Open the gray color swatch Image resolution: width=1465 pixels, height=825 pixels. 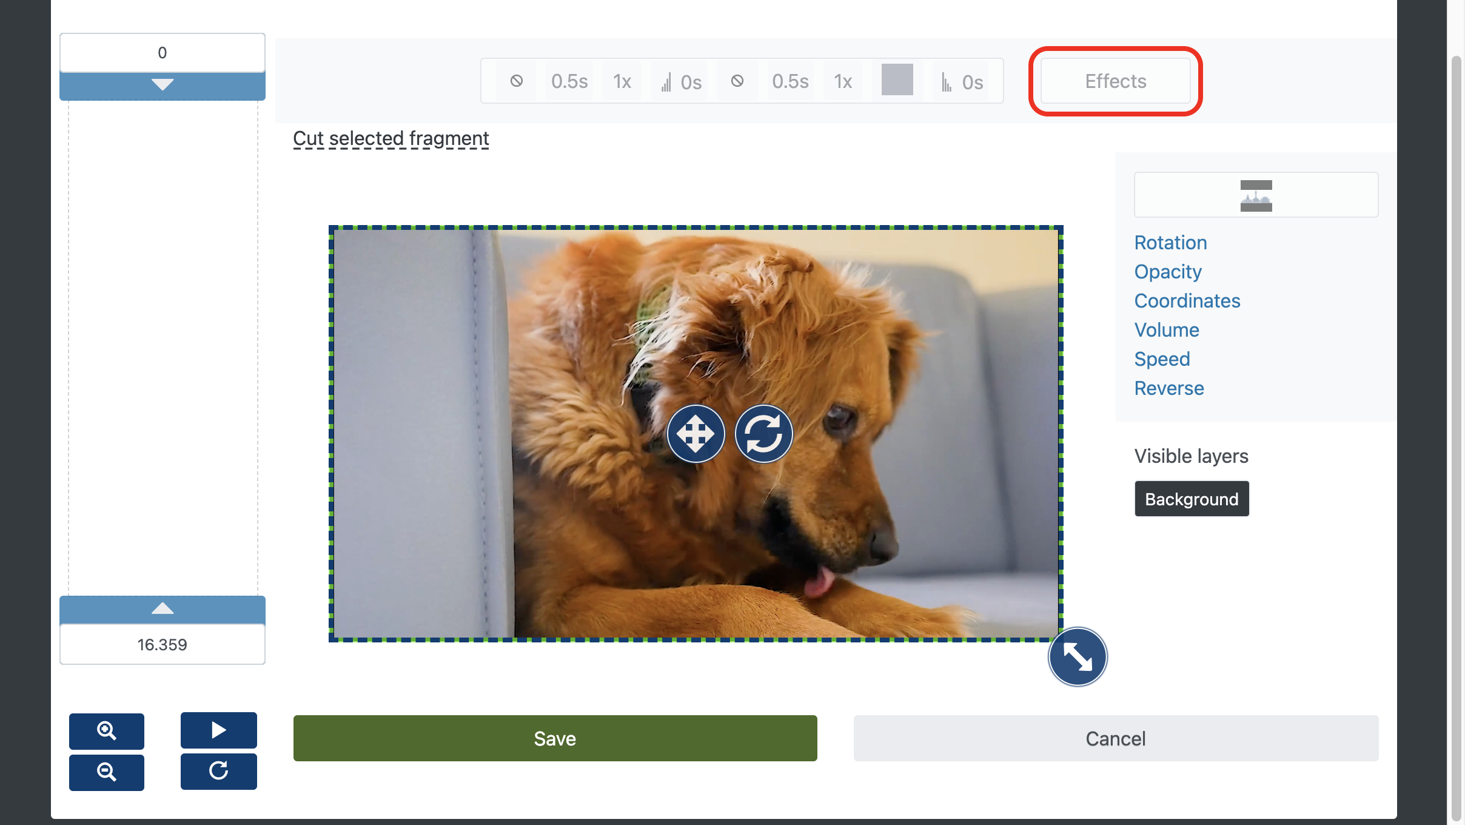pyautogui.click(x=897, y=79)
